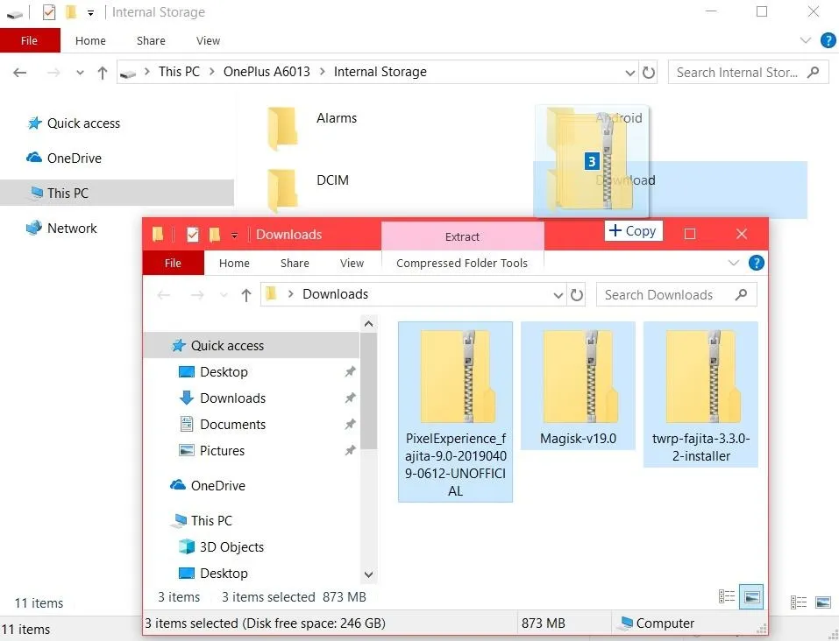Image resolution: width=839 pixels, height=641 pixels.
Task: Open File menu in Downloads window
Action: point(173,263)
